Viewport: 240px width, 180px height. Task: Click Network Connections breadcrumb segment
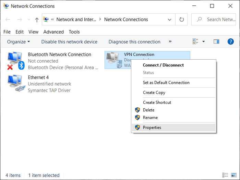(x=126, y=20)
